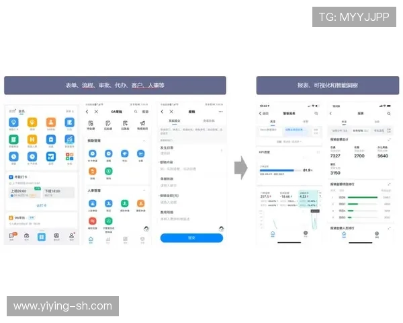
Task: Select highlighted blue report chip in 智能报表
Action: [x=295, y=130]
